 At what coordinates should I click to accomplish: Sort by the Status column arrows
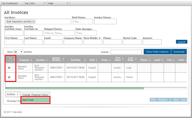point(110,60)
